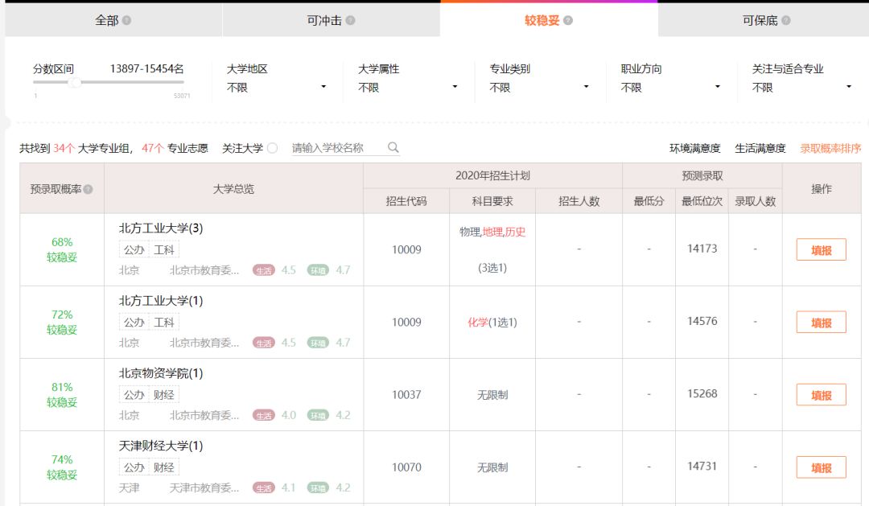
Task: Click the 81% 较稳妥 probability cell
Action: pyautogui.click(x=62, y=395)
